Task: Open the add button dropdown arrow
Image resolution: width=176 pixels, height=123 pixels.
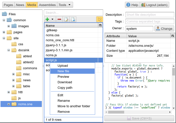Action: [53, 19]
